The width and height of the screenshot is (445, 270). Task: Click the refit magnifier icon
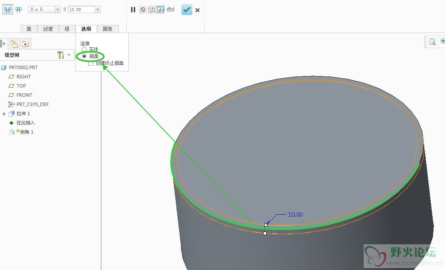coord(432,42)
